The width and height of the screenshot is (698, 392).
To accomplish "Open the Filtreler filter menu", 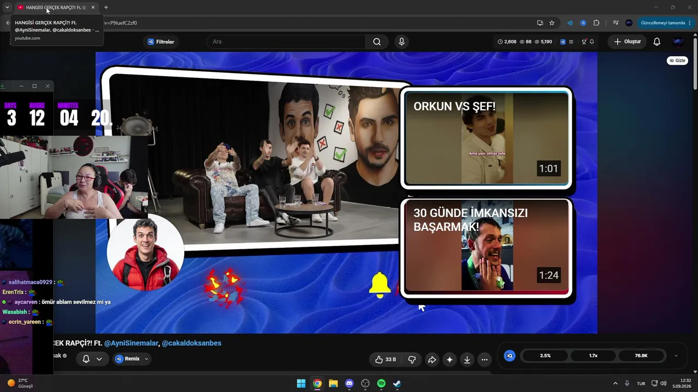I will pos(161,42).
